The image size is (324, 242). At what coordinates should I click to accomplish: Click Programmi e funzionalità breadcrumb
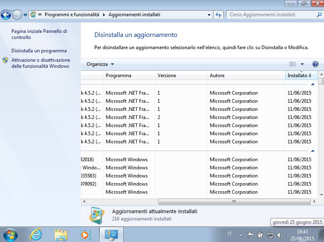coord(72,15)
